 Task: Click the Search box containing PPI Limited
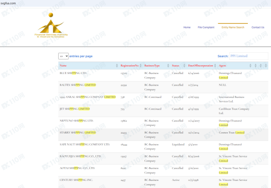(248, 56)
